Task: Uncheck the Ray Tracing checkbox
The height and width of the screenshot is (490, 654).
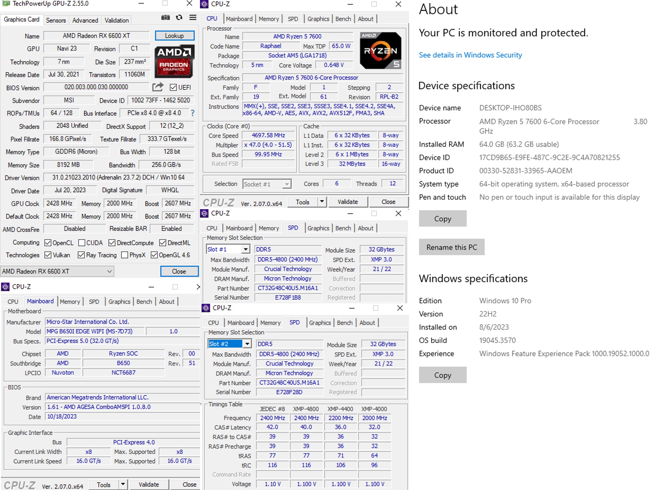Action: tap(80, 255)
